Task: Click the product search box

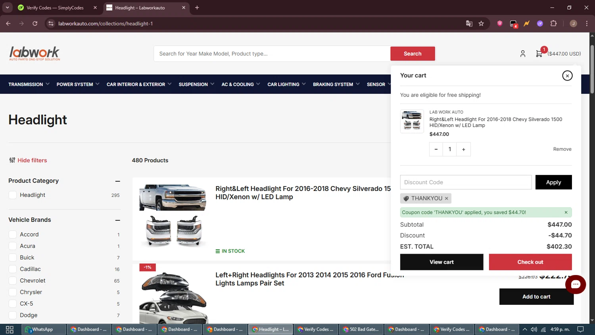Action: [272, 54]
